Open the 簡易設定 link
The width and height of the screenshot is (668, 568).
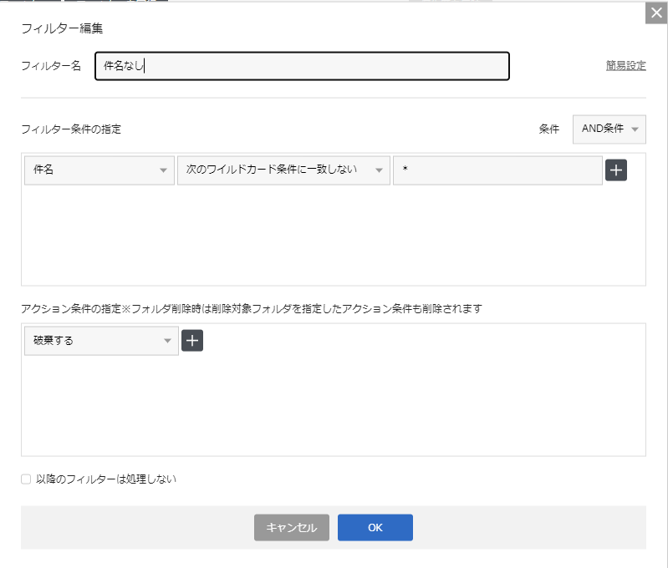[625, 66]
